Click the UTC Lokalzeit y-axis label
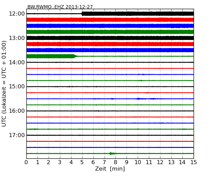 point(4,84)
